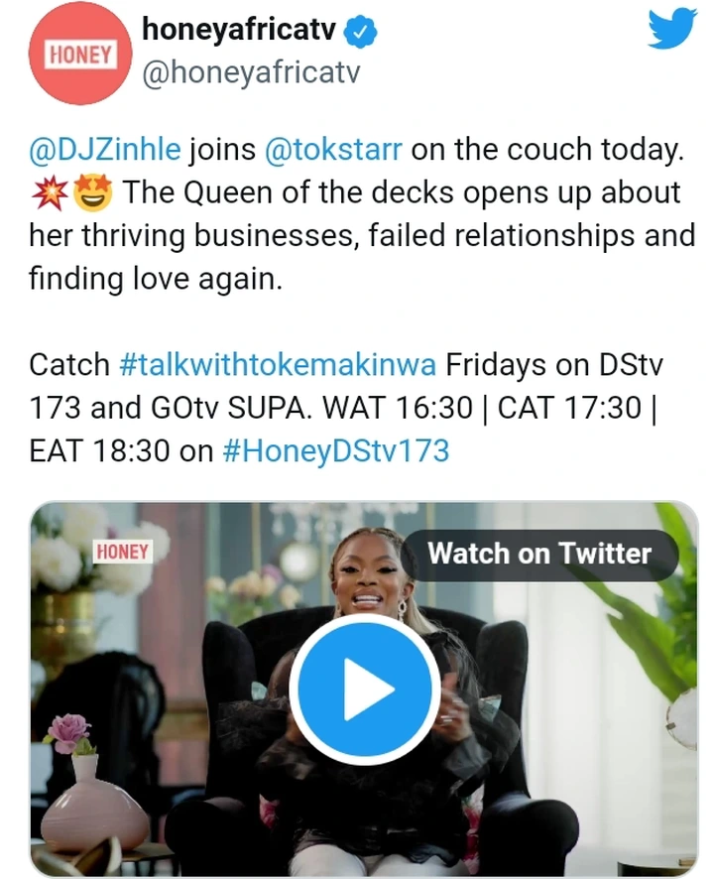
Task: Open the Honey profile avatar
Action: pyautogui.click(x=80, y=55)
